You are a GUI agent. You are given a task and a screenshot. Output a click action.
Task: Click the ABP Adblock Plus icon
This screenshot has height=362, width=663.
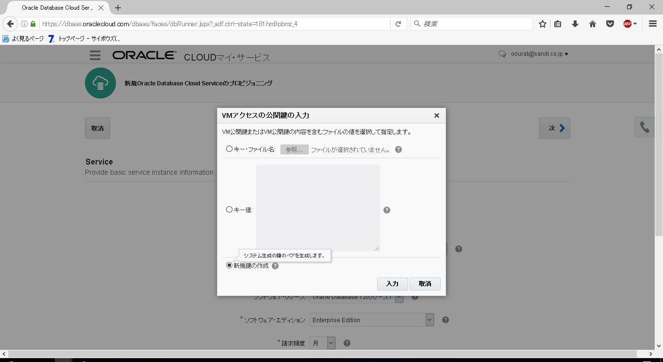coord(627,24)
